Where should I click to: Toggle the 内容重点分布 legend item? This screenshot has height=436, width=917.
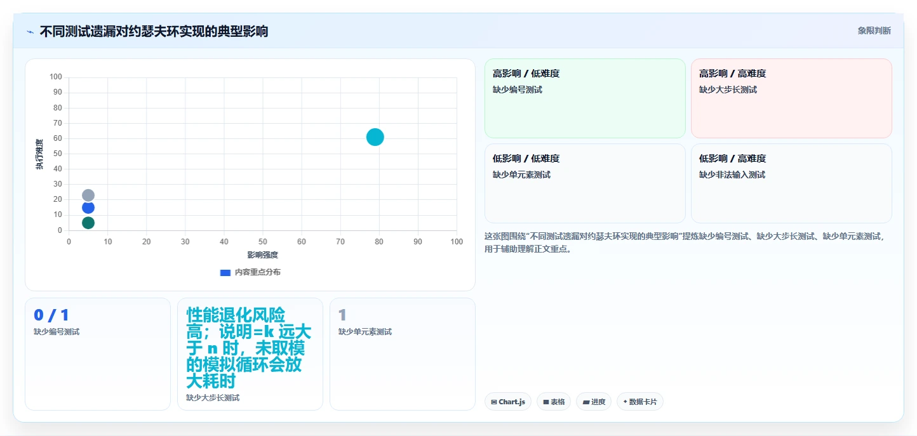pyautogui.click(x=250, y=272)
